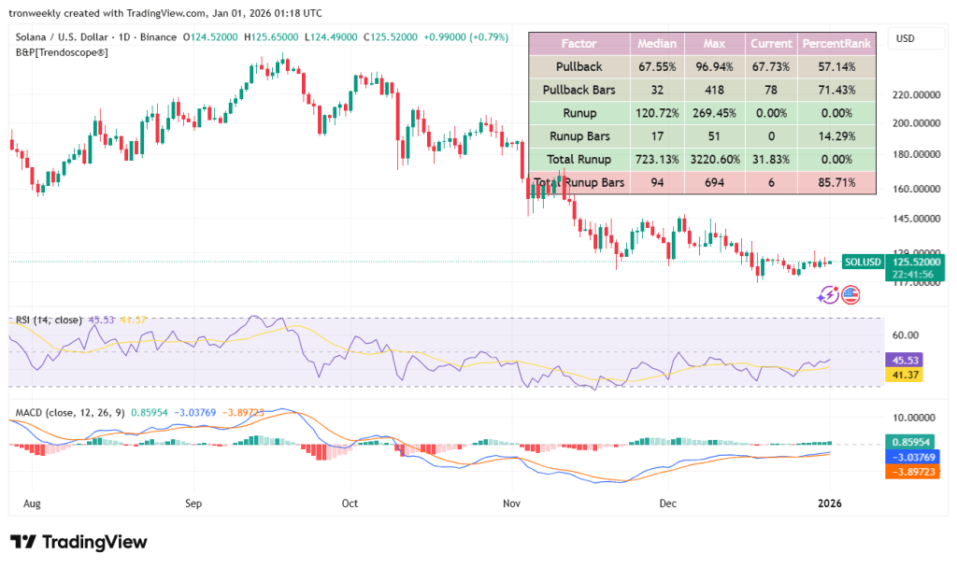Click the TradingView logo
The height and width of the screenshot is (568, 957).
click(x=79, y=542)
